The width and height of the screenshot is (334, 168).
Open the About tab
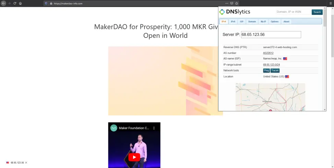click(x=286, y=22)
